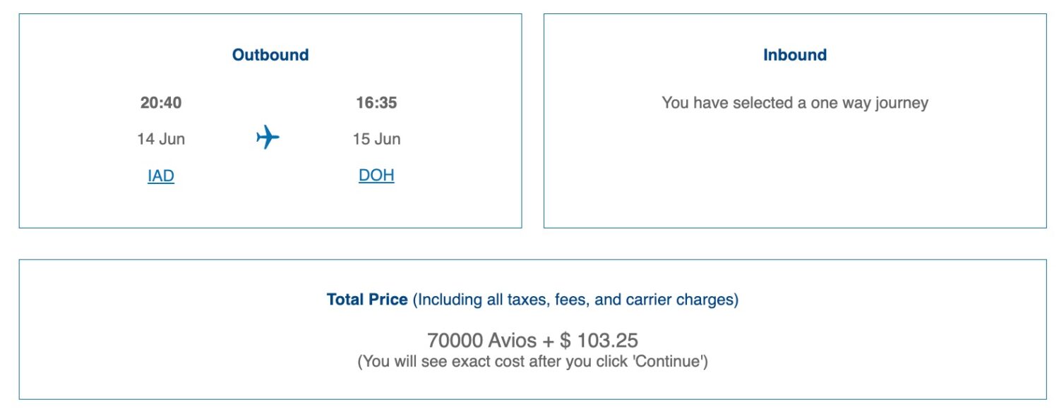Select the Outbound section header
1059x411 pixels.
270,54
